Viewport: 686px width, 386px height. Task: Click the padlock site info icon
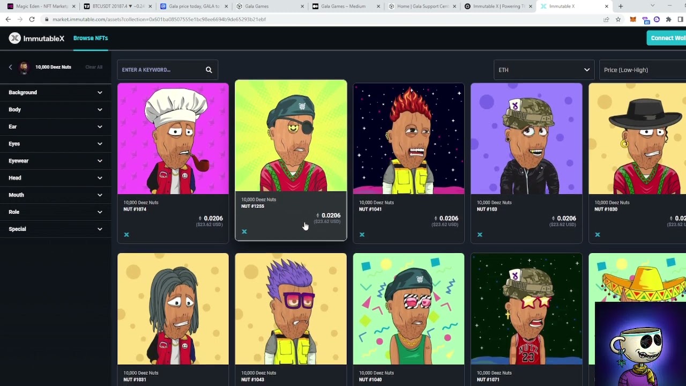pos(47,19)
